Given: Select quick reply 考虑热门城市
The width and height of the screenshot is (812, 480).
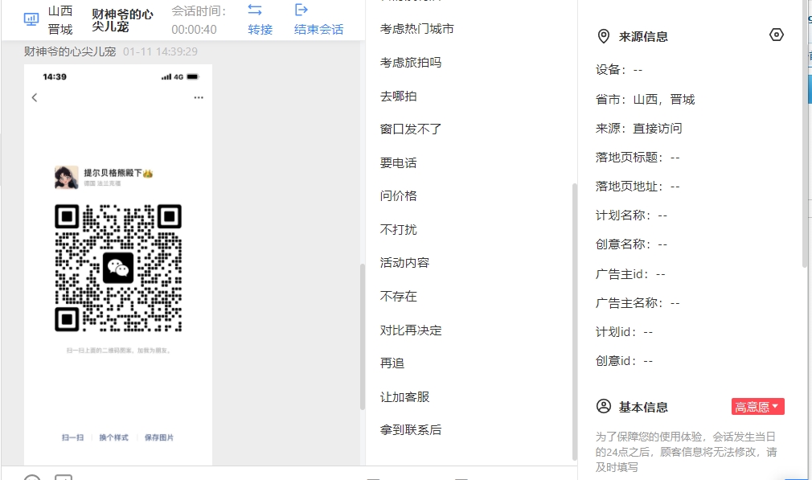Looking at the screenshot, I should (x=417, y=29).
